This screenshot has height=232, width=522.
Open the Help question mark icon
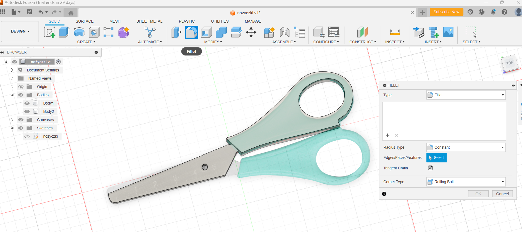click(504, 12)
